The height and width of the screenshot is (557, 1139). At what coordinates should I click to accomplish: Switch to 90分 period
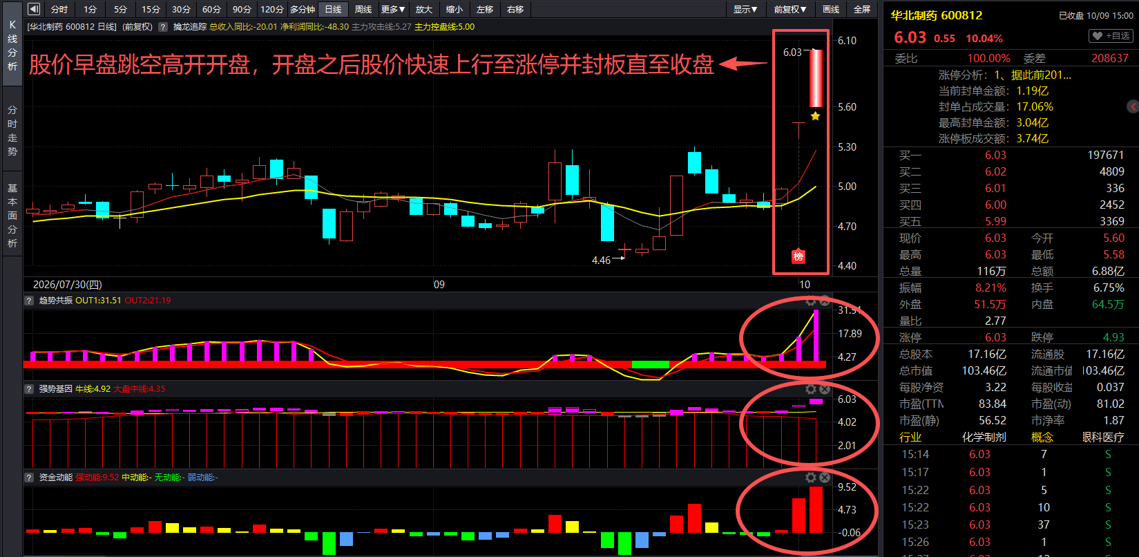(242, 9)
